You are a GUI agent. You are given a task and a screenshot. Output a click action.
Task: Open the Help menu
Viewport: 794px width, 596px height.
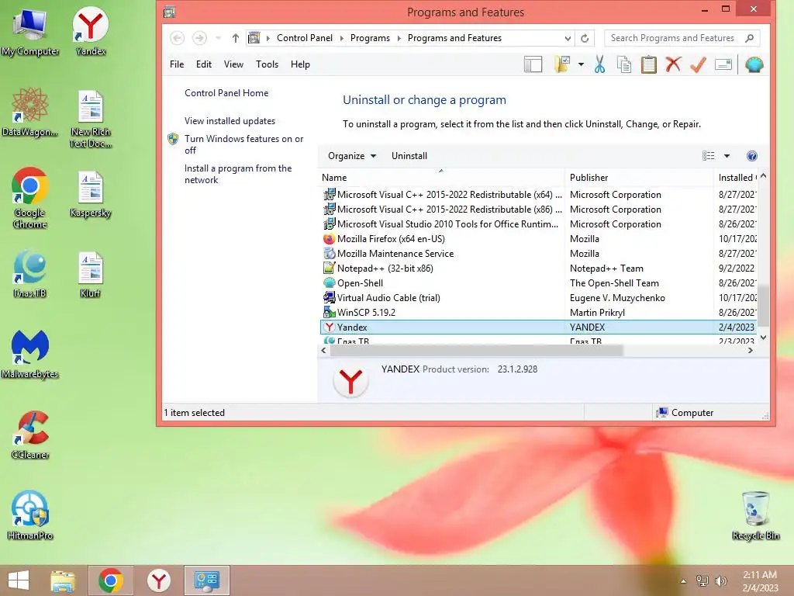(x=300, y=64)
